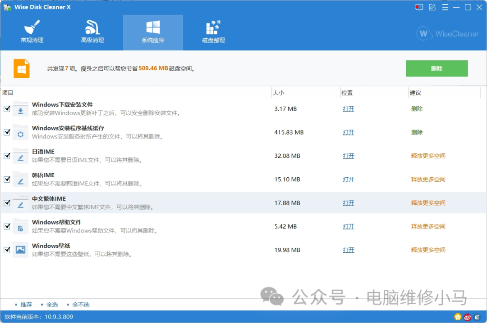Click the Wise Disk Cleaner app icon
Image resolution: width=487 pixels, height=323 pixels.
pos(7,7)
